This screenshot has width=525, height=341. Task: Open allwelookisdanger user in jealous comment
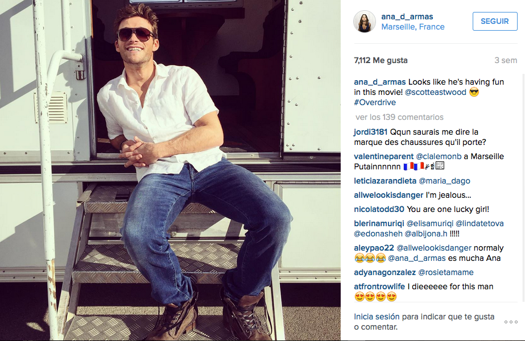[x=388, y=195]
